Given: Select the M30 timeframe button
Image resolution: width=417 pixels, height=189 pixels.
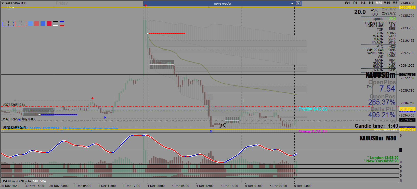Looking at the screenshot, I should point(379,3).
